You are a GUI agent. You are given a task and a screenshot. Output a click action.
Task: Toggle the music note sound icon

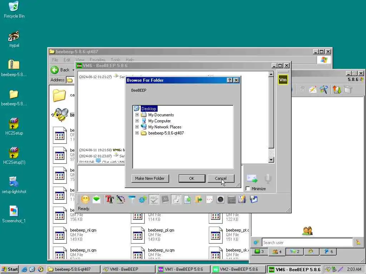176,199
